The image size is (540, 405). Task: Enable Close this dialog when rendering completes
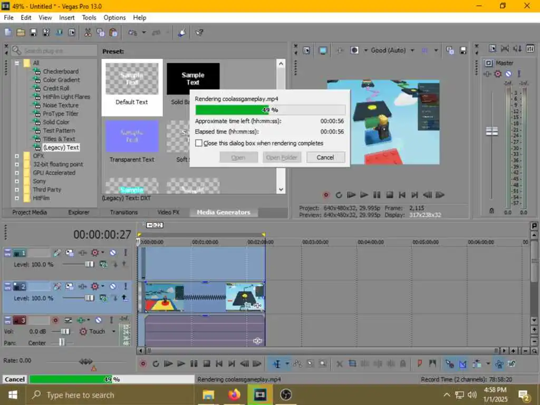pos(199,143)
